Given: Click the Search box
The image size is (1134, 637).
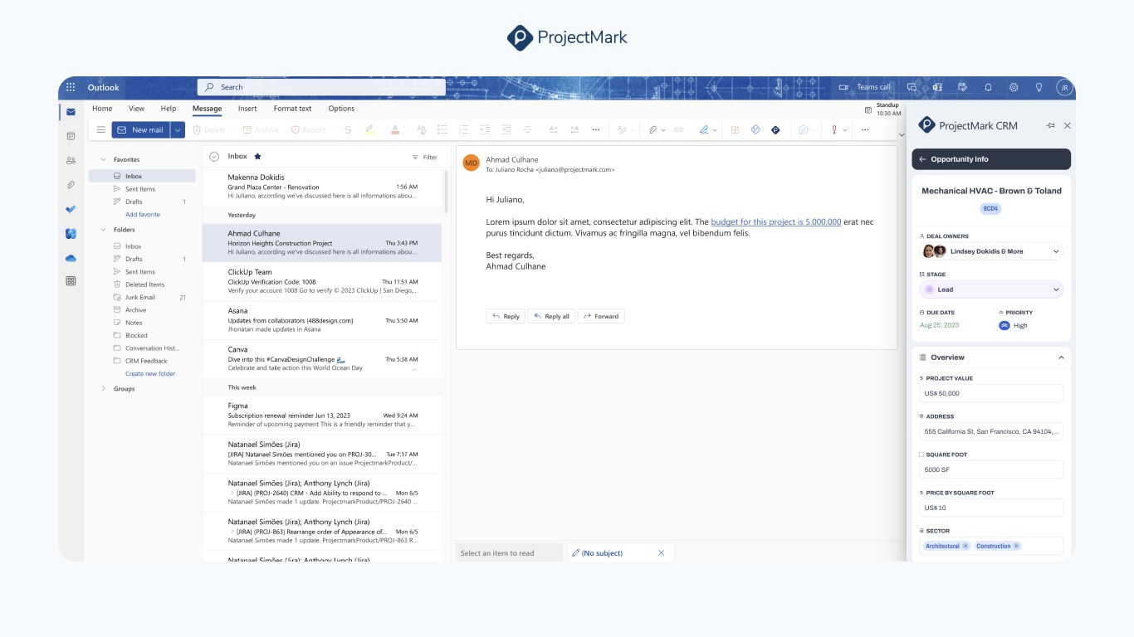Looking at the screenshot, I should tap(321, 87).
